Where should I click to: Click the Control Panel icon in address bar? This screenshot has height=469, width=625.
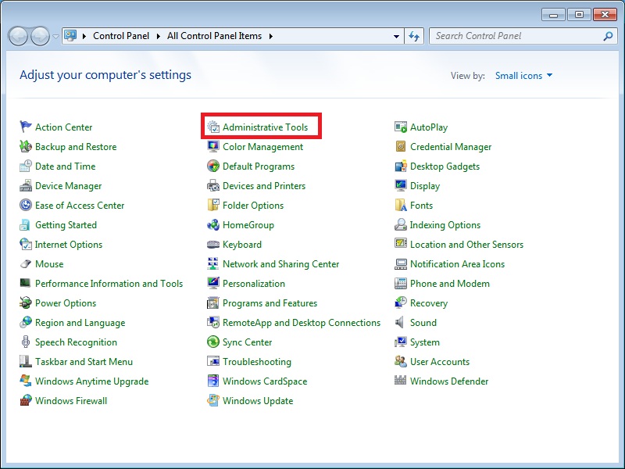(70, 36)
